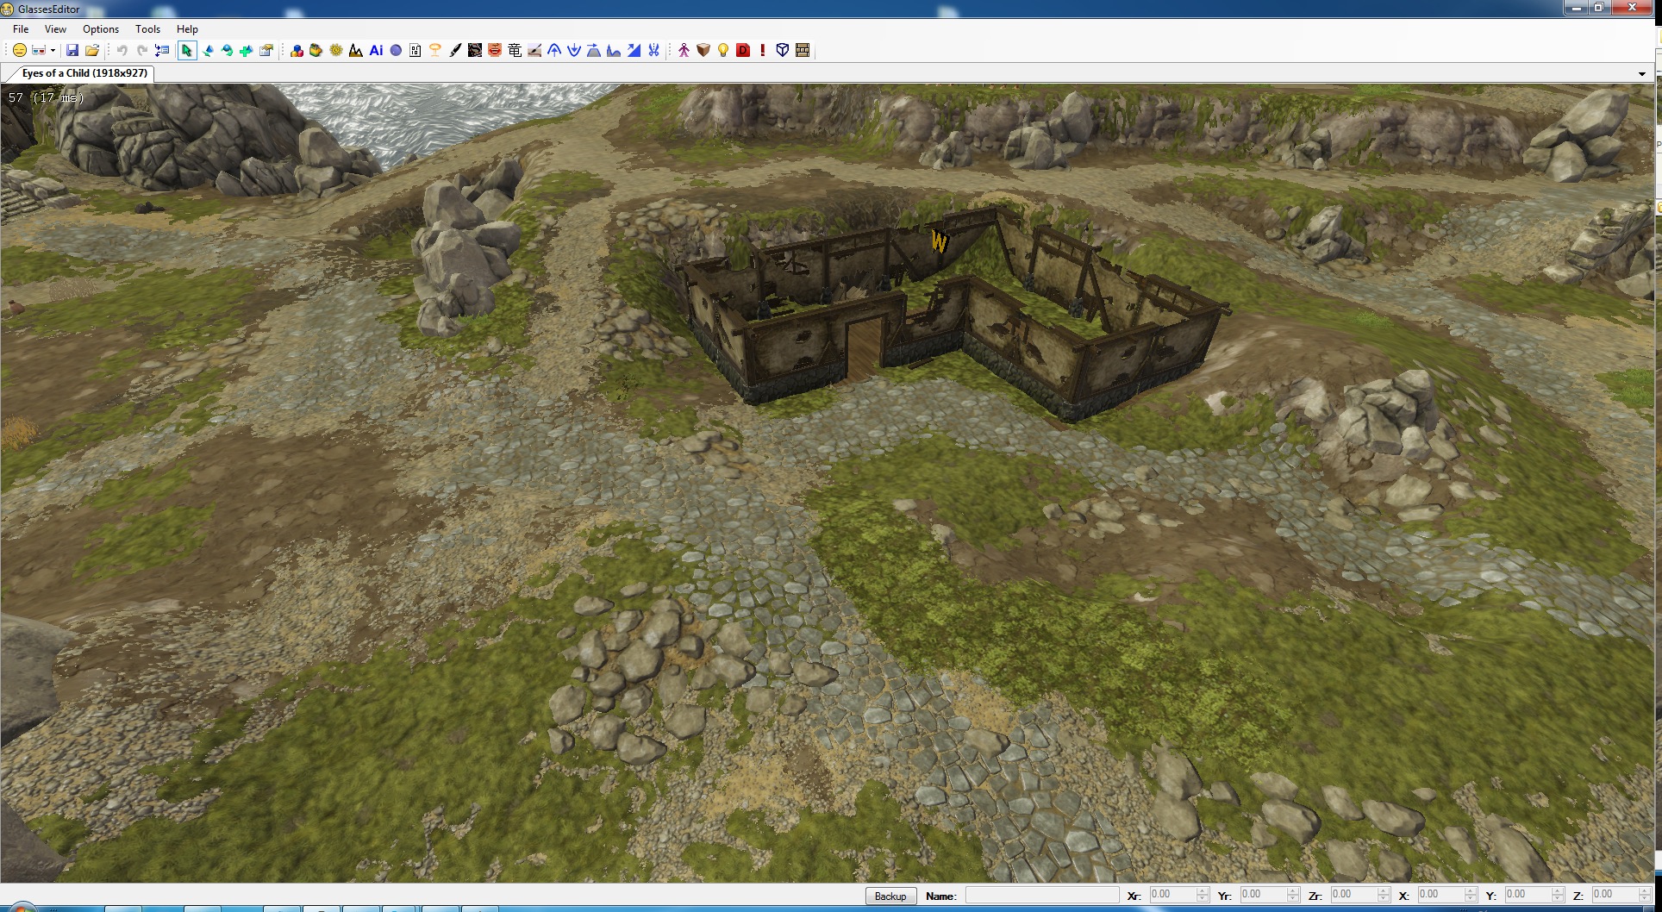The height and width of the screenshot is (912, 1662).
Task: Click the floppy disk save icon
Action: click(x=72, y=51)
